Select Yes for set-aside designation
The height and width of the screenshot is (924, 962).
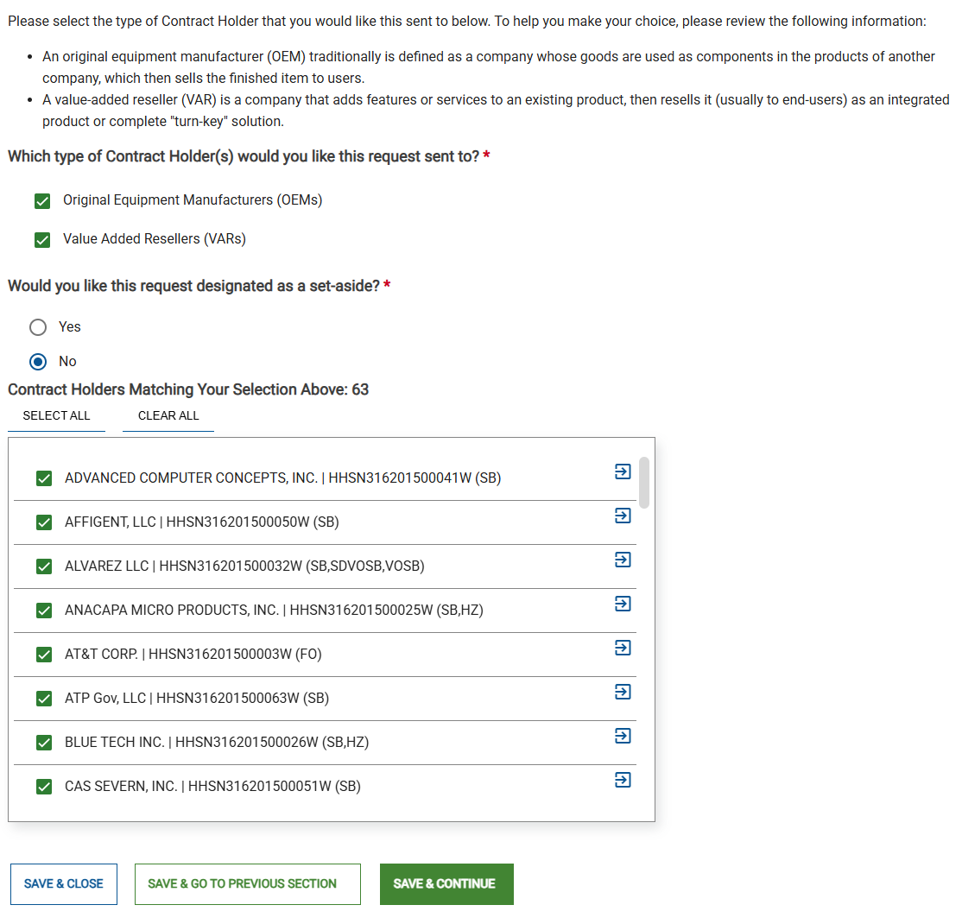(x=38, y=326)
